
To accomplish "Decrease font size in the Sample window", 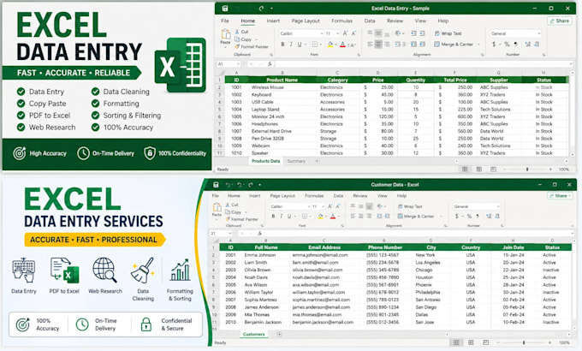I will (x=353, y=33).
